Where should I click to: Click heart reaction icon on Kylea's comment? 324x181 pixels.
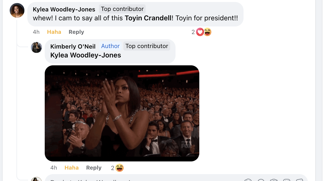point(200,32)
